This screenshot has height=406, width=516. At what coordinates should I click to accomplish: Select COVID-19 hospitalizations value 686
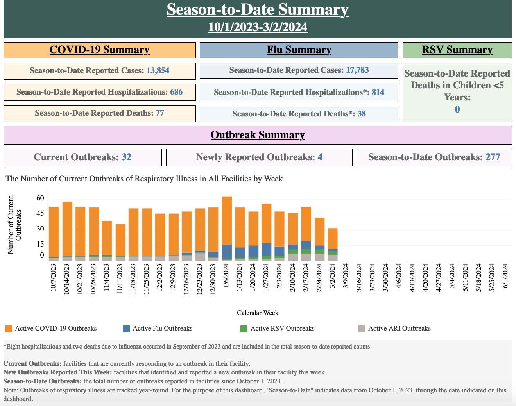(x=176, y=92)
